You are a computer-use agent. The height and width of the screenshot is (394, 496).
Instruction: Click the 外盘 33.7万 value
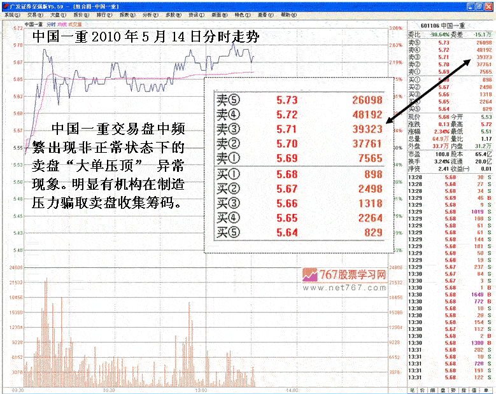[x=441, y=146]
